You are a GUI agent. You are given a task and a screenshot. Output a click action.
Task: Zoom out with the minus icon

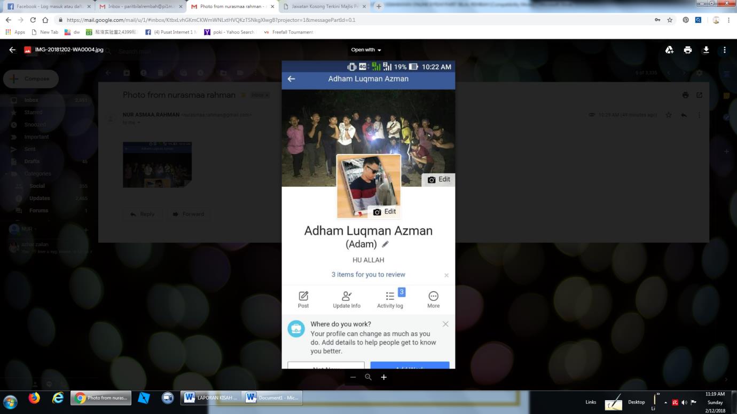[x=353, y=377]
